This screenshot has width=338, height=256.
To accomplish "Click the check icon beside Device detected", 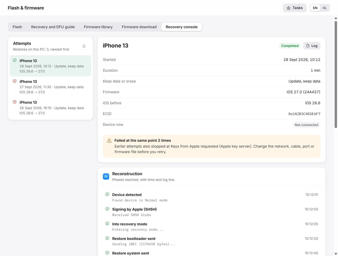I will [107, 194].
